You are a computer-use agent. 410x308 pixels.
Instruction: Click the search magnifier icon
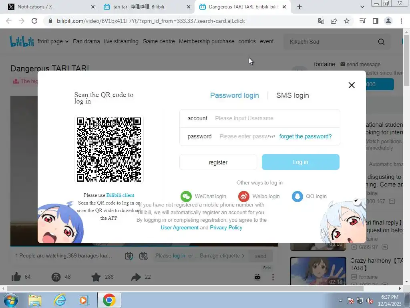[381, 42]
